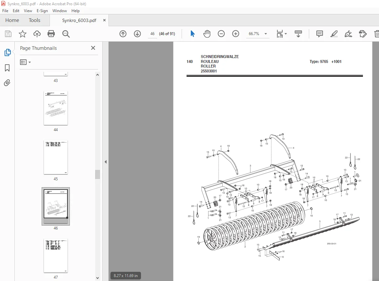Click the thumbnails scrollbar handle
Image resolution: width=379 pixels, height=281 pixels.
pyautogui.click(x=97, y=174)
